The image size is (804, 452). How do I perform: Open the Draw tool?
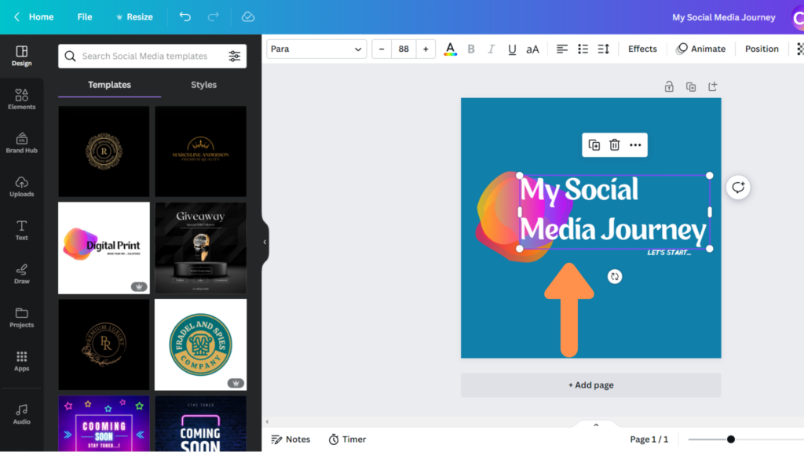coord(21,274)
